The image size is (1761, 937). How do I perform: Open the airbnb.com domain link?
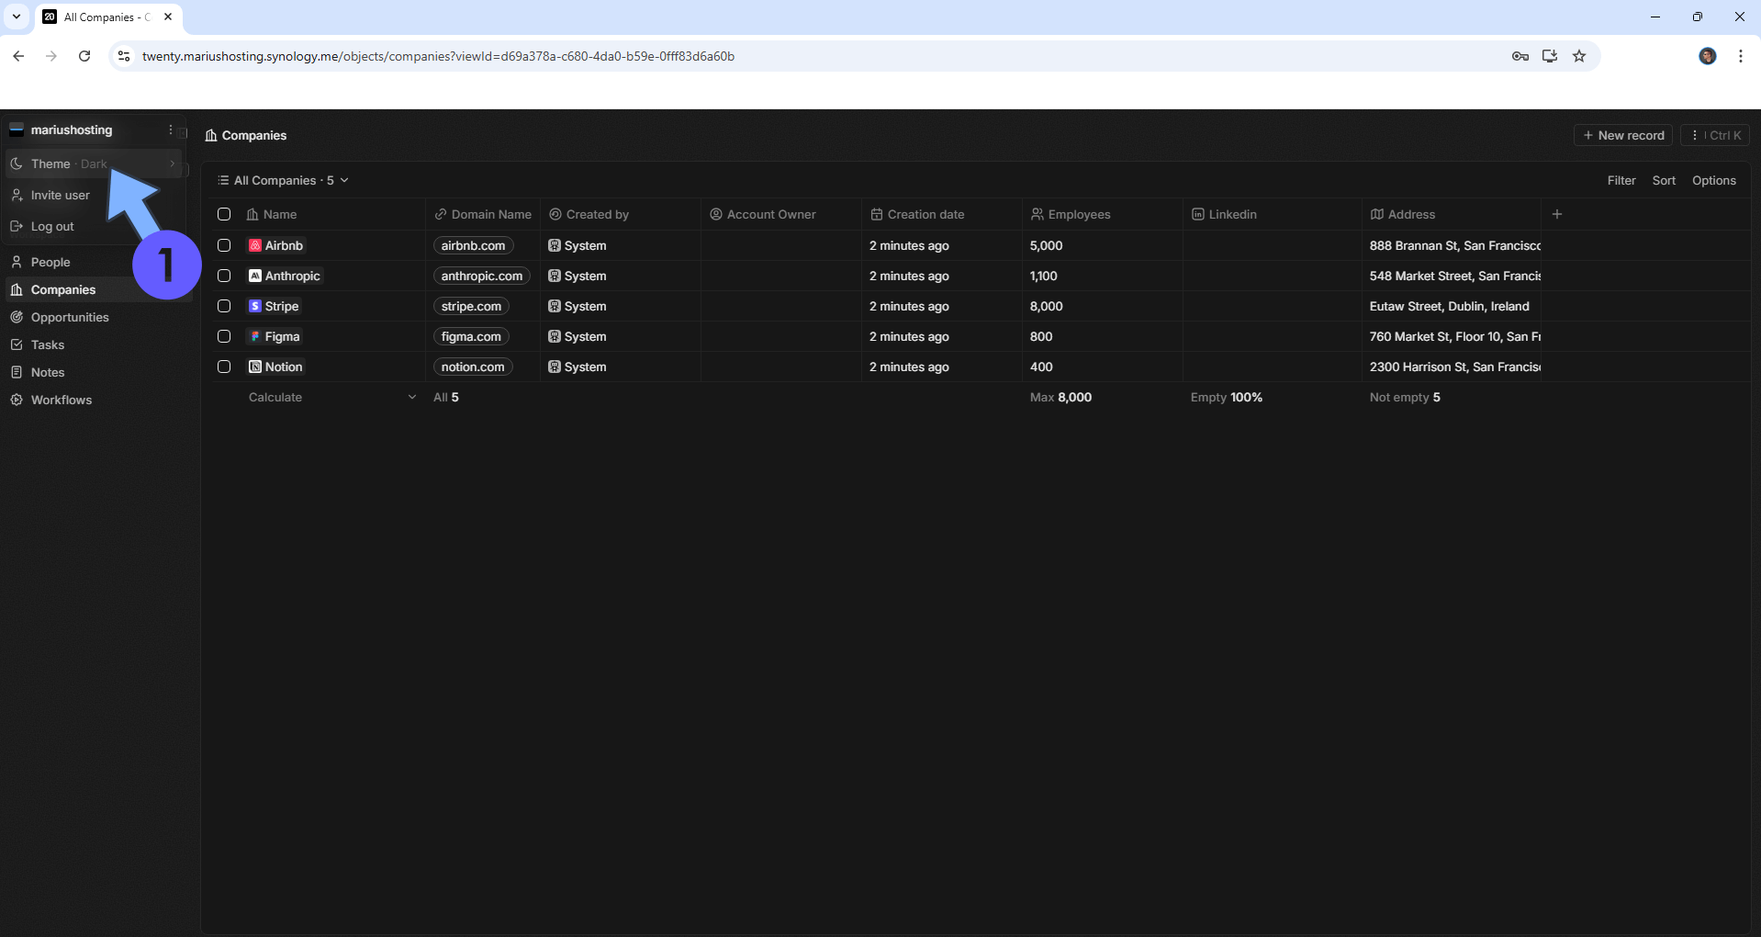pos(473,245)
